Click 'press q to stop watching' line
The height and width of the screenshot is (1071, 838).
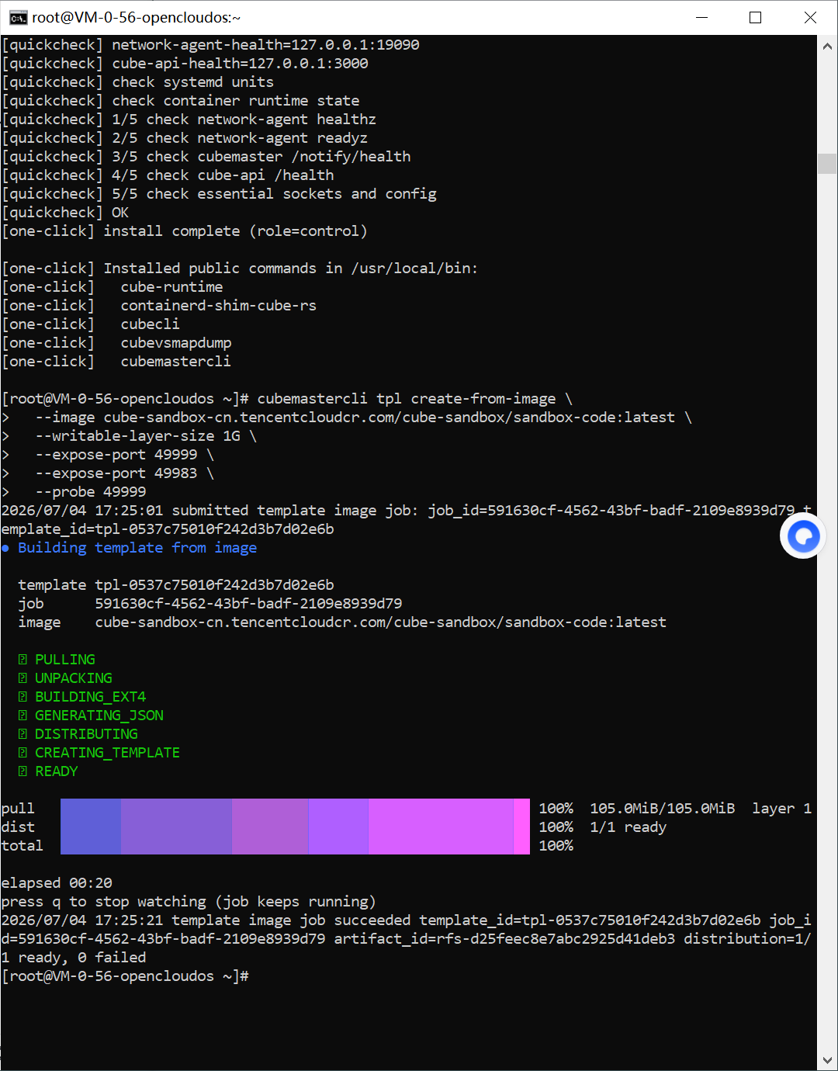point(189,901)
